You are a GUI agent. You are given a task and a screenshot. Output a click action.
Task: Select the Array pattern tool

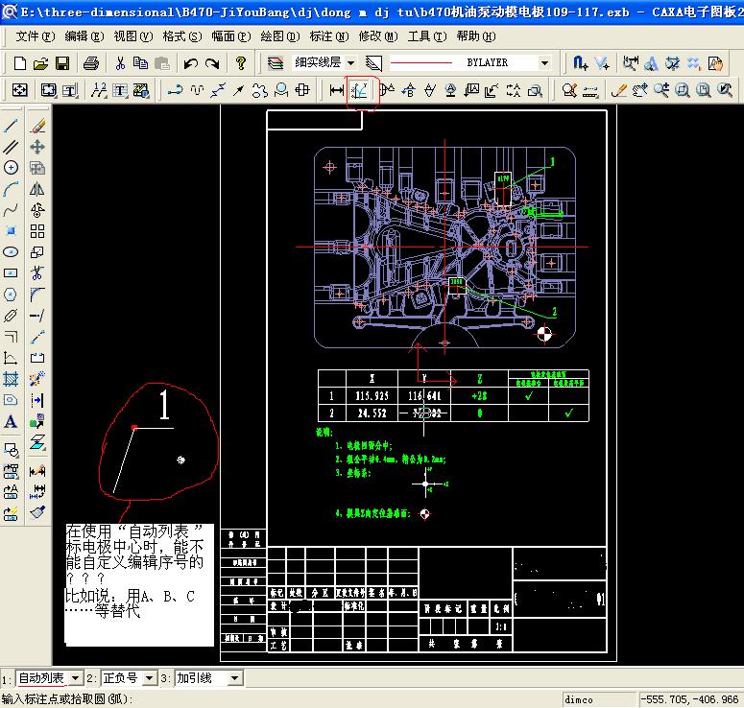37,231
